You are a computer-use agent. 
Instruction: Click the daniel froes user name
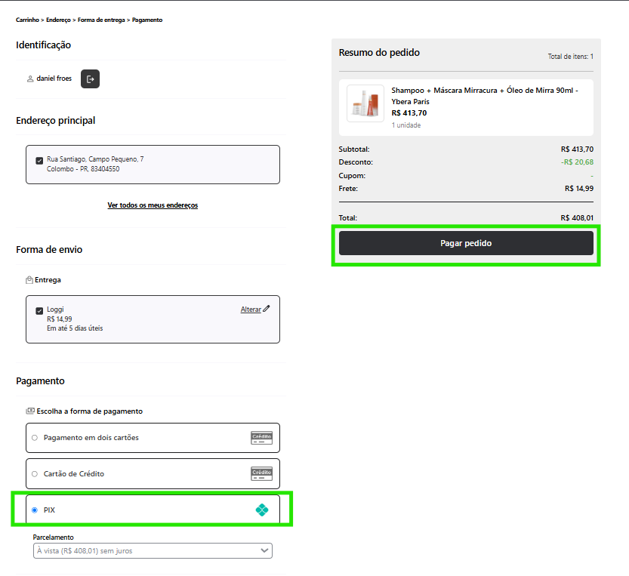click(54, 79)
